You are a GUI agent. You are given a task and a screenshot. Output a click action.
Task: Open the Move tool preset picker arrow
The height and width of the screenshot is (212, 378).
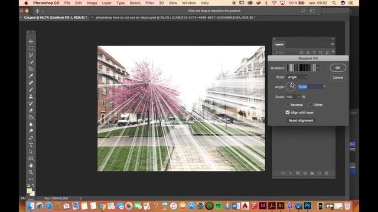click(43, 11)
